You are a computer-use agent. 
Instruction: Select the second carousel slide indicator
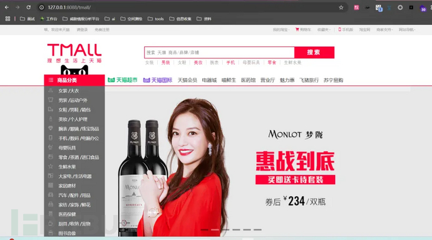[x=215, y=229]
